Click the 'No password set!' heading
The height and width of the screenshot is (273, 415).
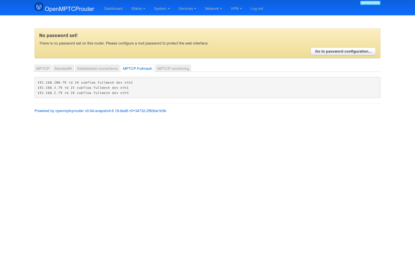(58, 36)
